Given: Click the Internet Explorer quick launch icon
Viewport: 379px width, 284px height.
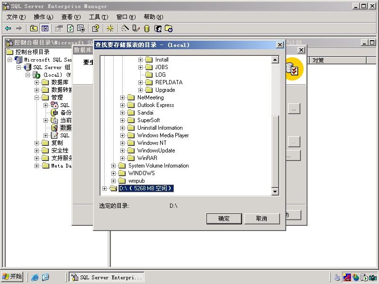Looking at the screenshot, I should pos(35,277).
